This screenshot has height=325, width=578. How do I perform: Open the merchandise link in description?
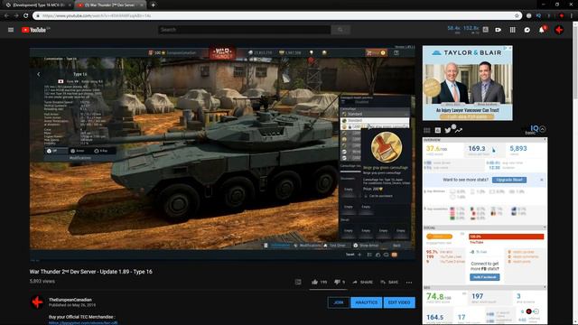click(83, 323)
